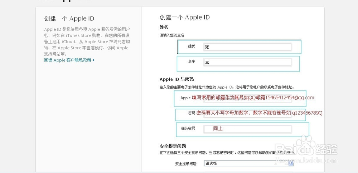Click the 名字 field label
This screenshot has width=358, height=173.
[x=192, y=61]
